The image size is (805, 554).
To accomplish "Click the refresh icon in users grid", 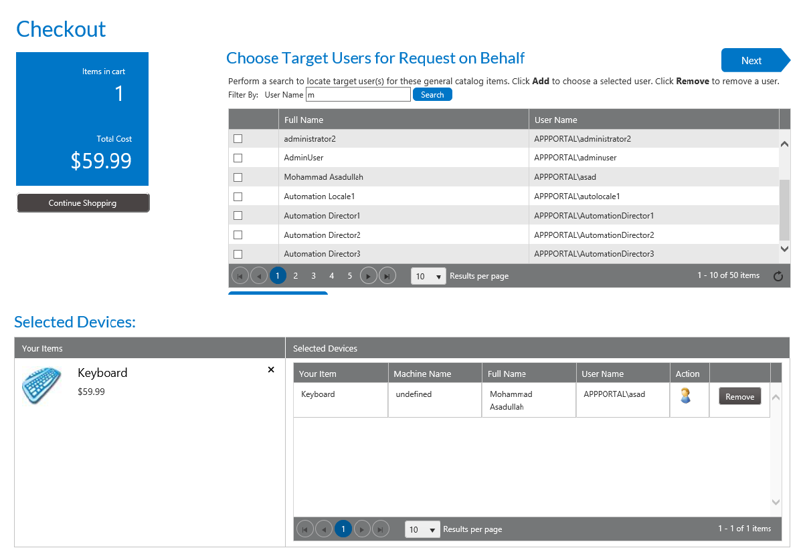I will click(778, 277).
